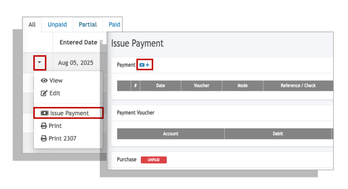Click the Account column header
Image resolution: width=348 pixels, height=189 pixels.
click(171, 134)
